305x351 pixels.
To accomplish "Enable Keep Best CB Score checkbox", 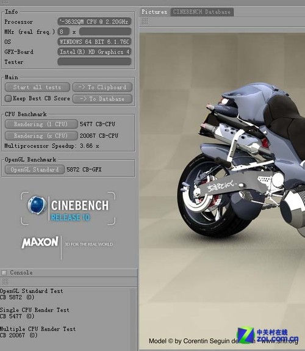I will click(9, 98).
